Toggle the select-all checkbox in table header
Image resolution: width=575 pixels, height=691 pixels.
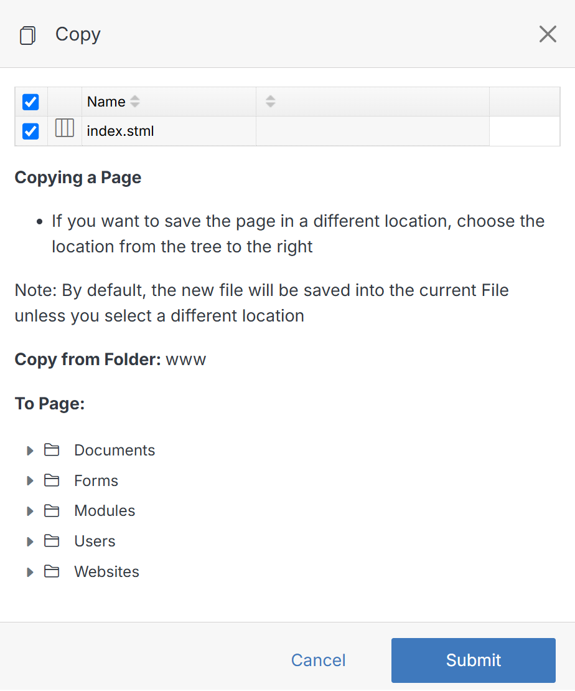[30, 102]
